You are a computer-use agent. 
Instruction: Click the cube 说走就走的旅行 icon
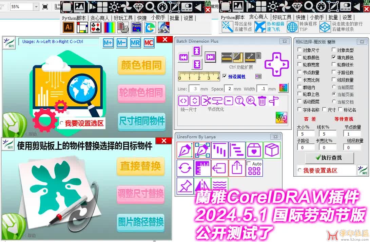tap(325, 27)
